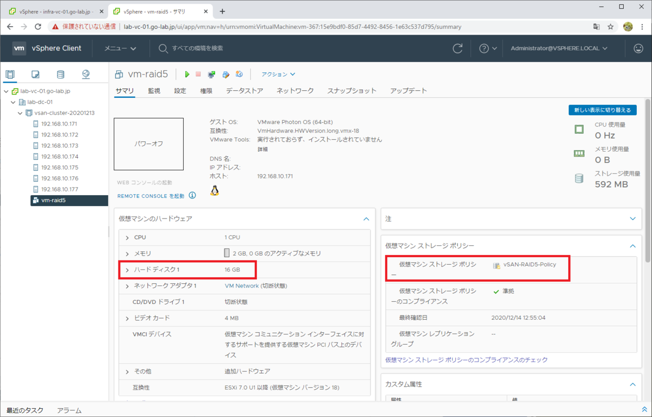Viewport: 652px width, 417px height.
Task: Switch to the 権限 tab
Action: 206,91
